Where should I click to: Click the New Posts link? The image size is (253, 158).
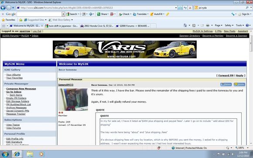coord(229,31)
